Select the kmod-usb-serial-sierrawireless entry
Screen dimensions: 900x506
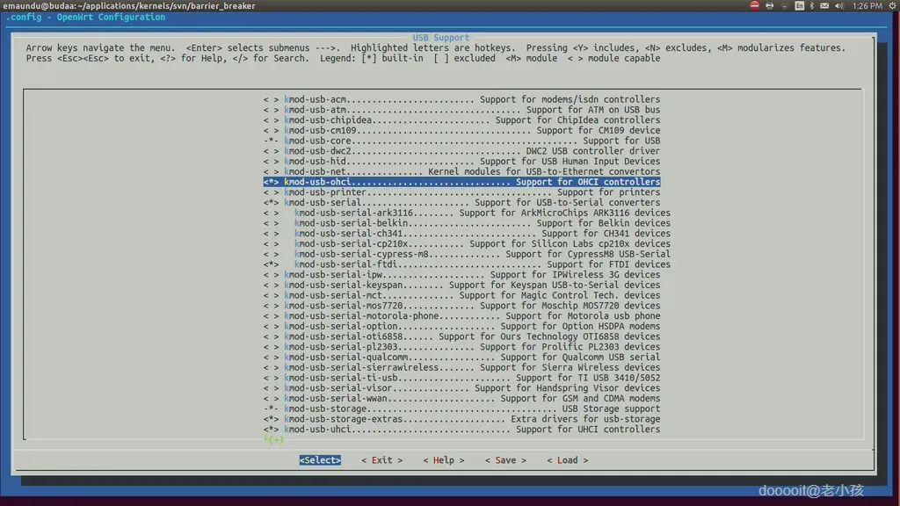(461, 368)
